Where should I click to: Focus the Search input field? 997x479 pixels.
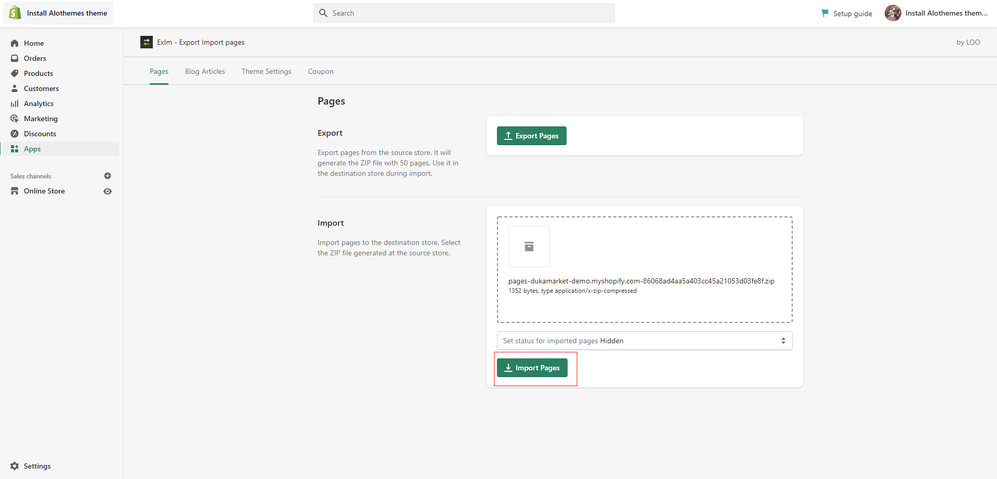(468, 13)
